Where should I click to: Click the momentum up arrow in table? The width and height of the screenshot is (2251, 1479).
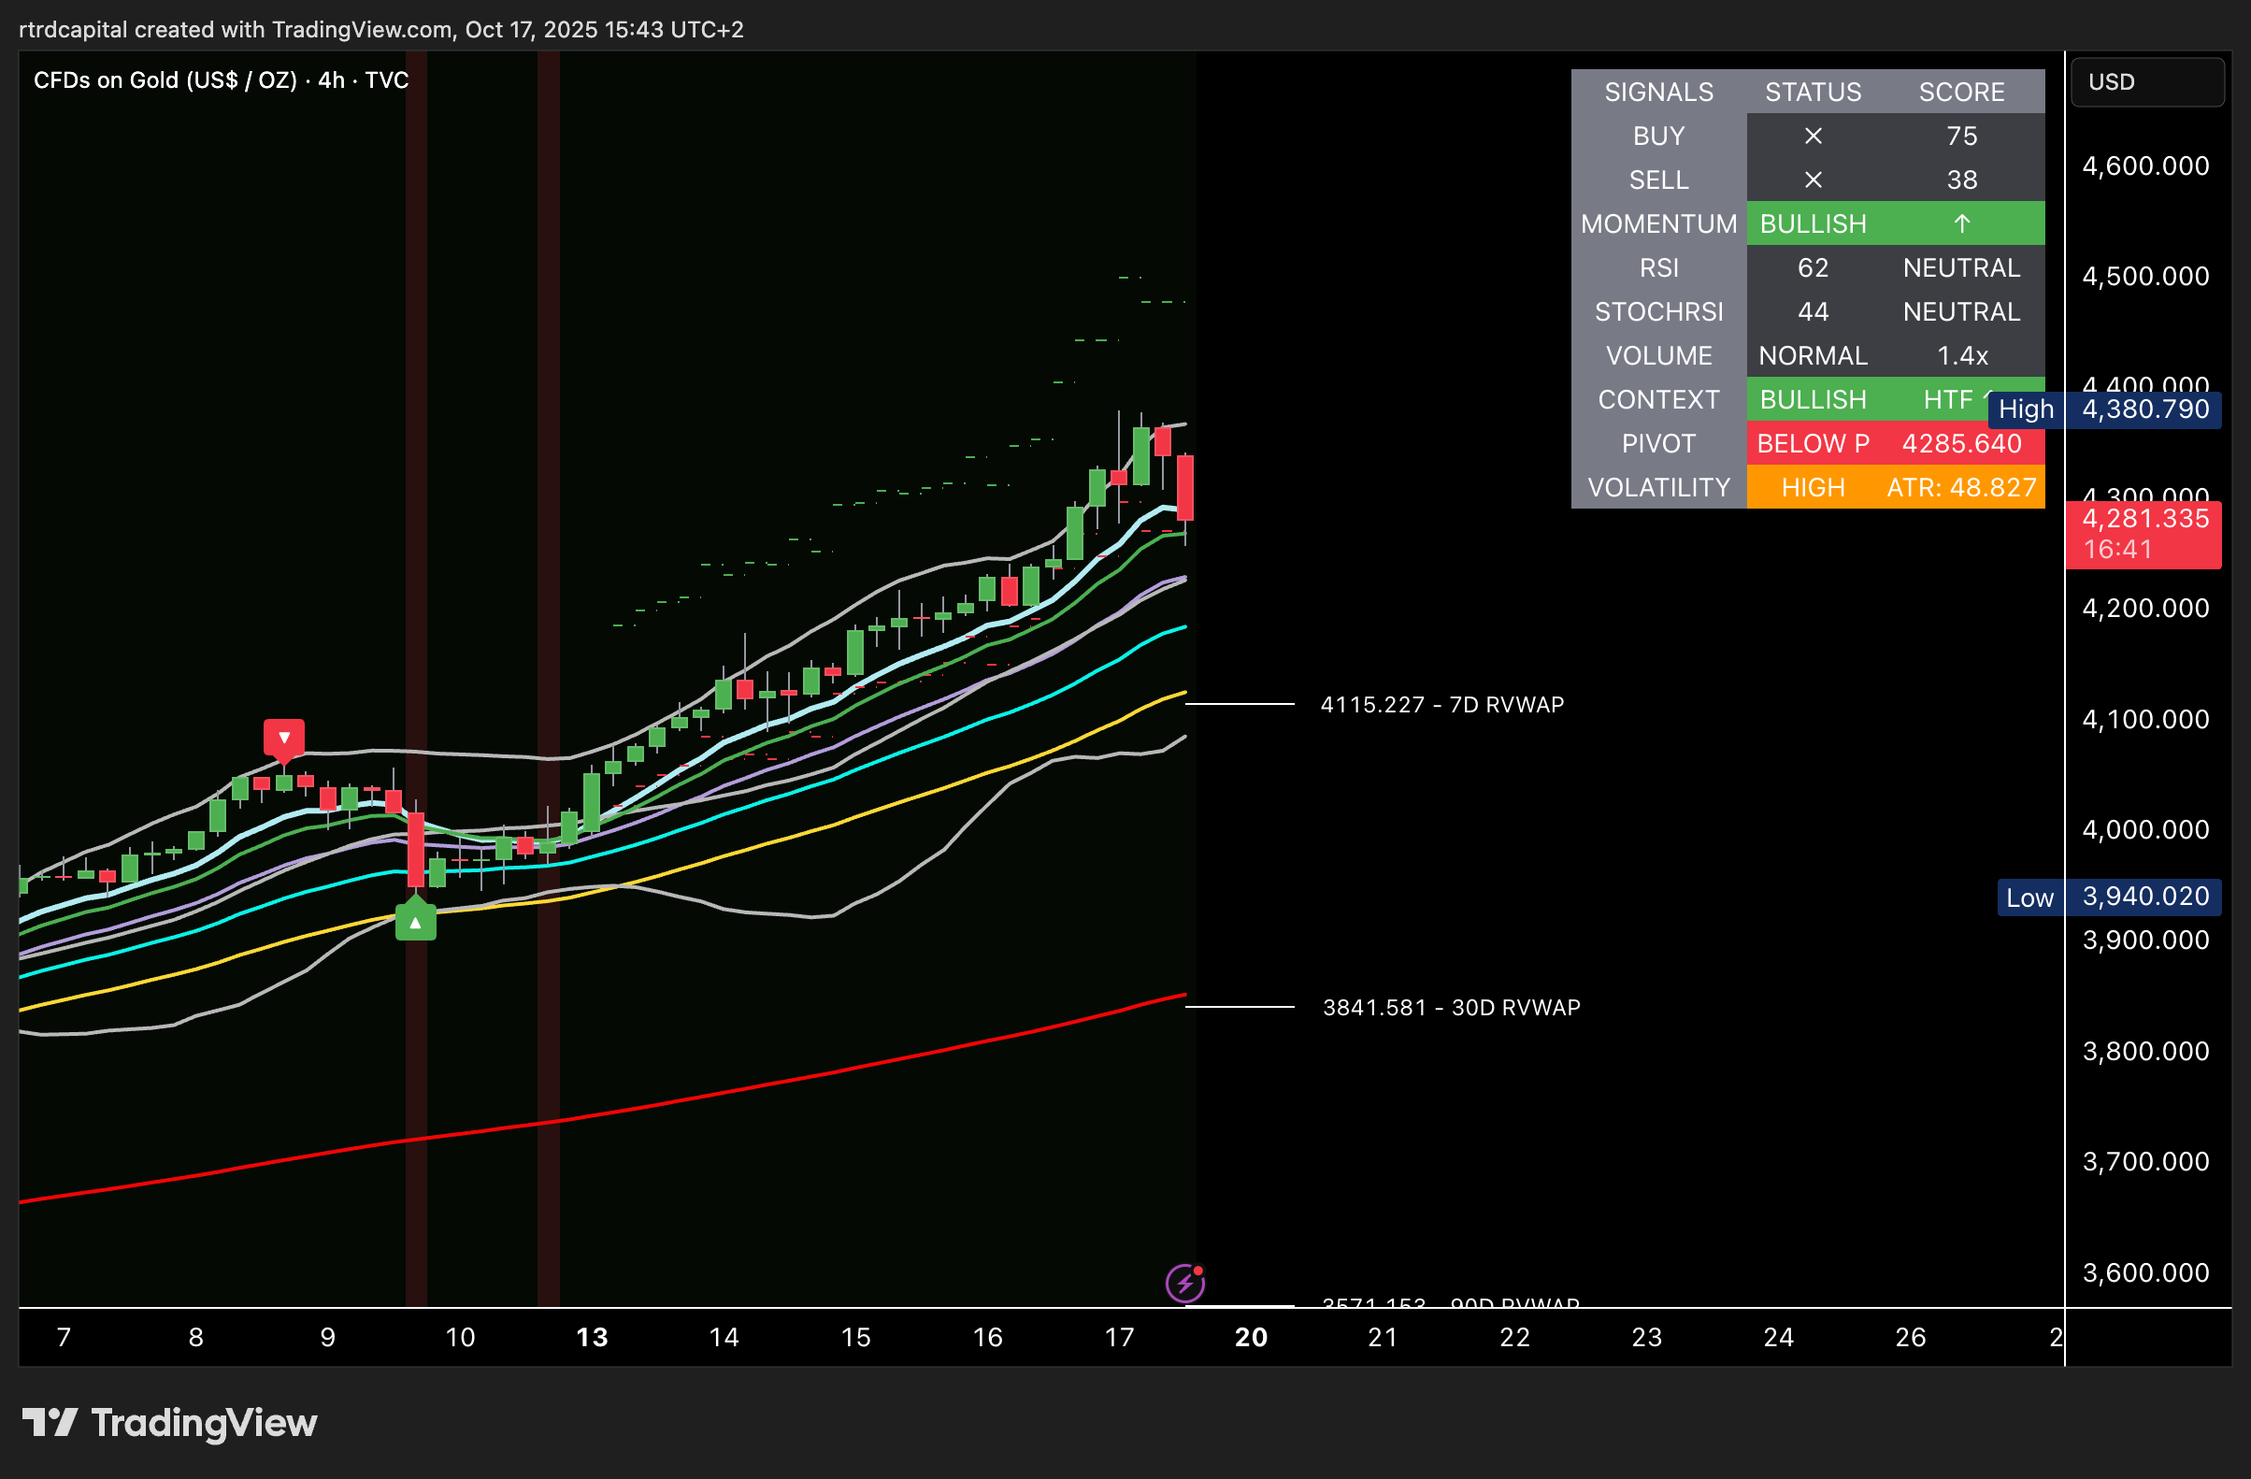(1961, 224)
